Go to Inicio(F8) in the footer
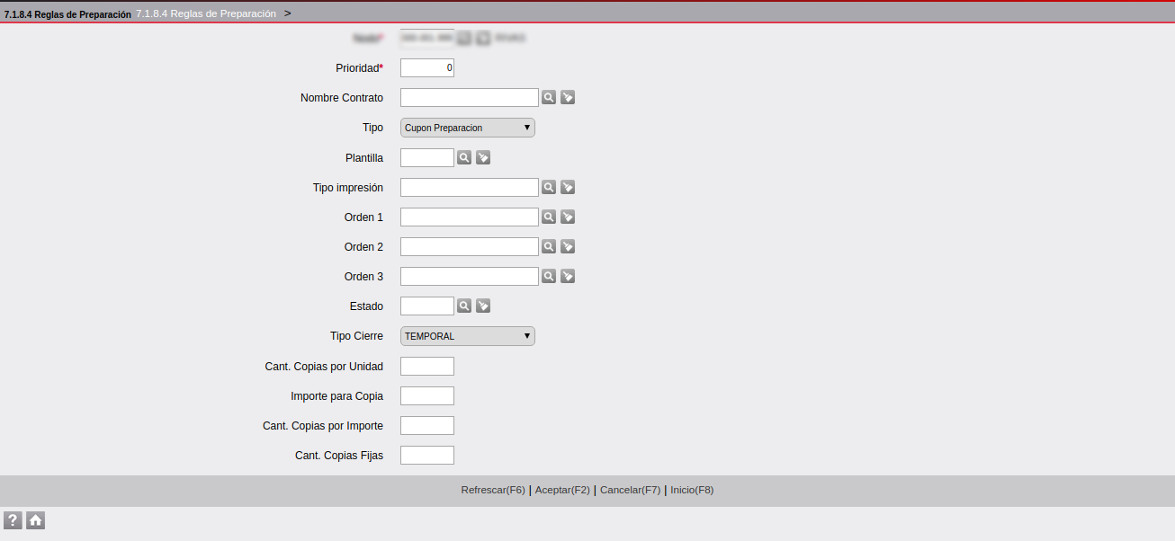Screen dimensions: 1175x541 (691, 490)
